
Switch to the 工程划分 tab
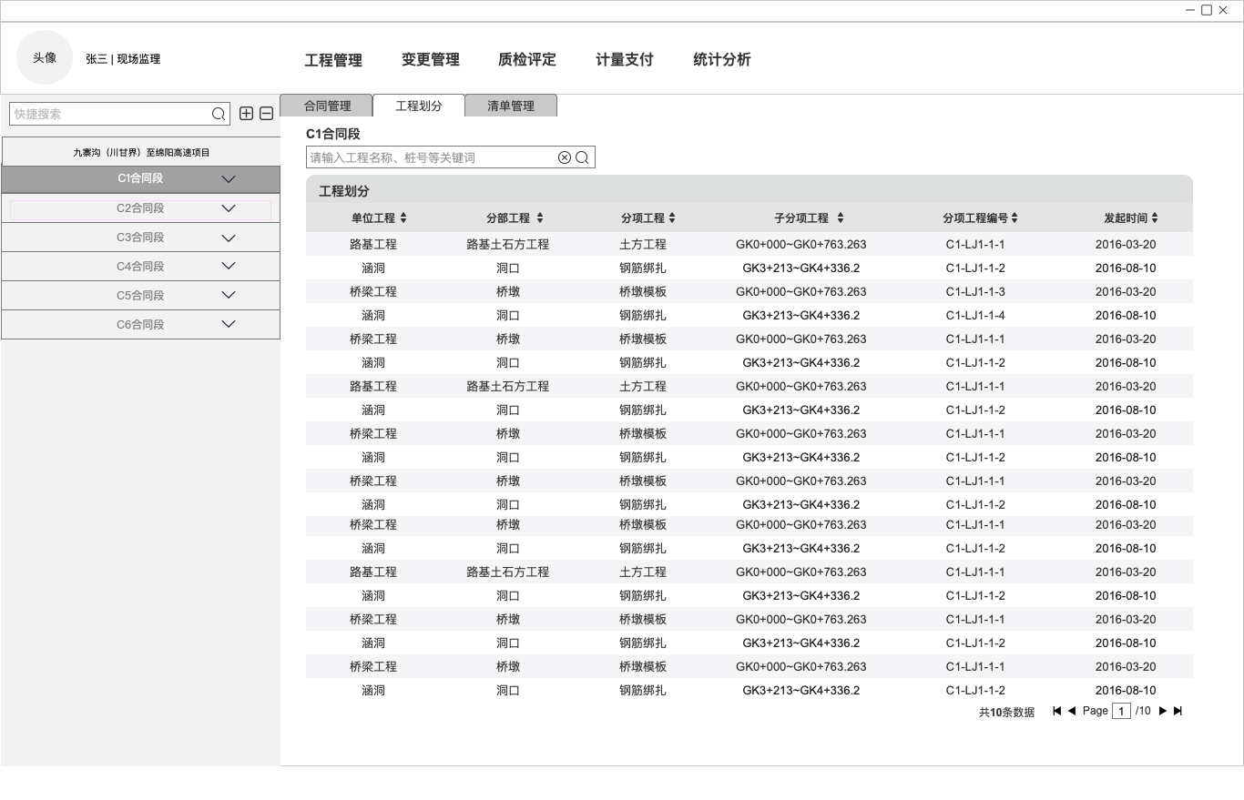click(419, 106)
